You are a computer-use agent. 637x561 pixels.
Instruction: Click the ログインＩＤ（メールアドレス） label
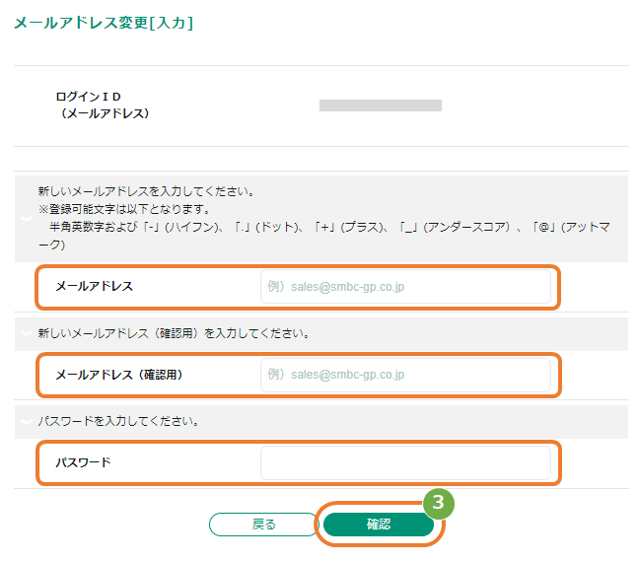pyautogui.click(x=102, y=105)
